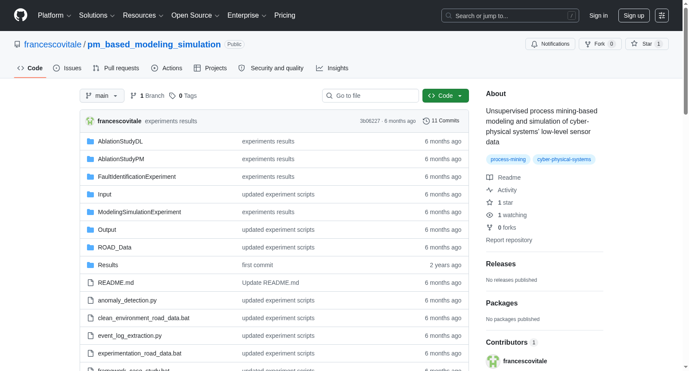
Task: Open the AblationStudyDL folder icon
Action: 90,141
